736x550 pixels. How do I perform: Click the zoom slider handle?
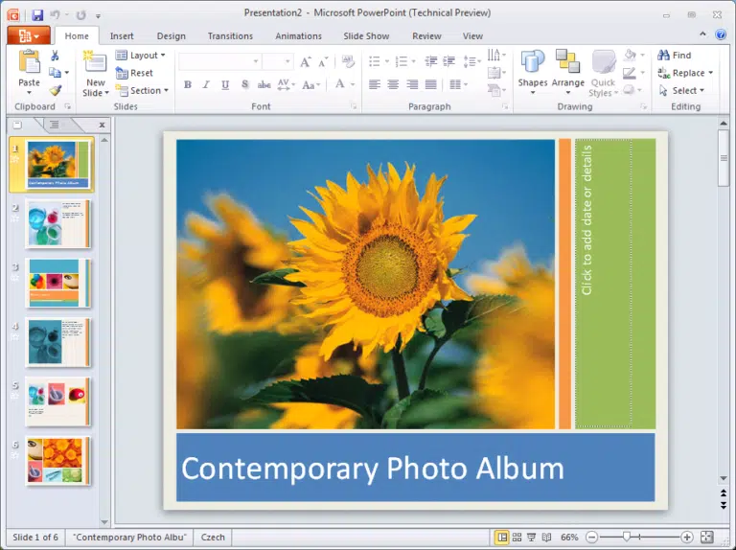[627, 537]
